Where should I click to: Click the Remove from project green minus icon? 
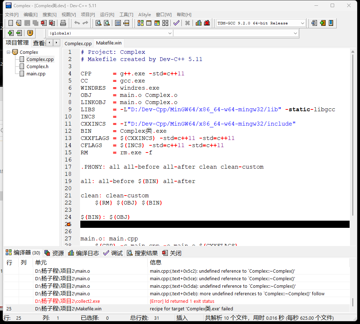click(x=19, y=33)
